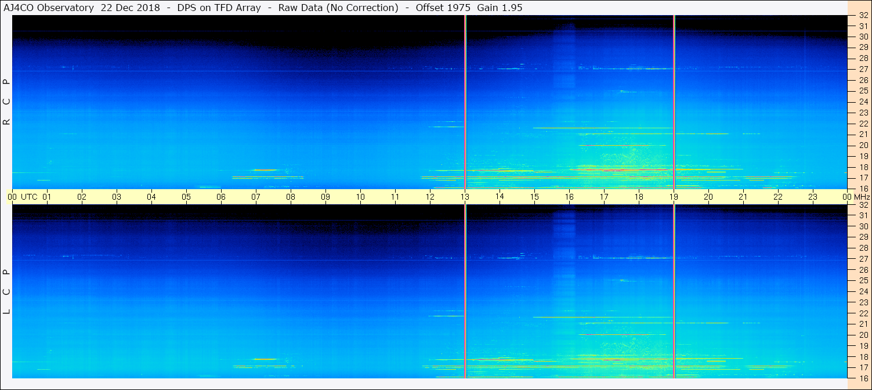Click time-axis hour label '17'
Image resolution: width=872 pixels, height=390 pixels.
click(x=604, y=197)
